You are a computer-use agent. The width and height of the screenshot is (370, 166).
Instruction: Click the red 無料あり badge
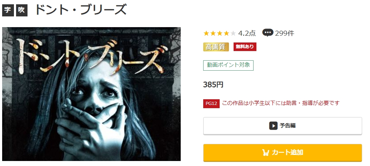(x=245, y=47)
